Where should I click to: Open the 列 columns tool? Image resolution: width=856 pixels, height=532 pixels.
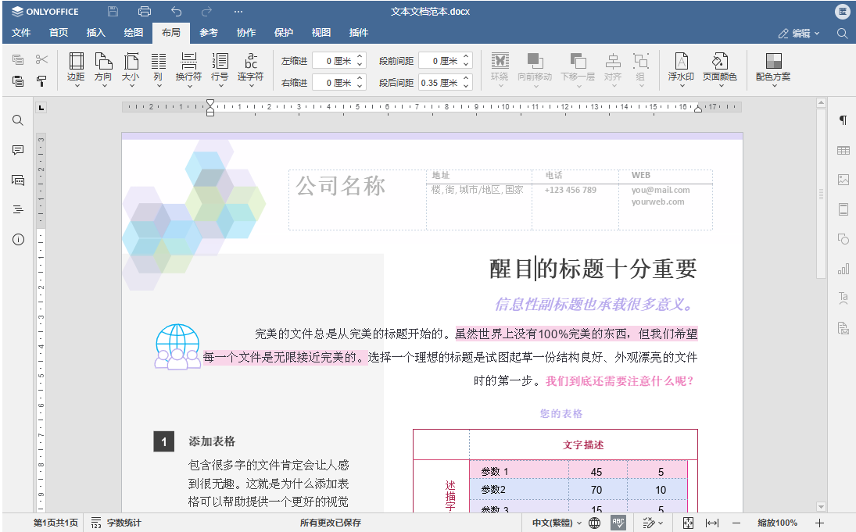(x=159, y=70)
